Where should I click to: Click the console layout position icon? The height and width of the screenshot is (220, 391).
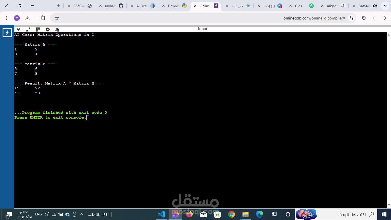pyautogui.click(x=38, y=29)
